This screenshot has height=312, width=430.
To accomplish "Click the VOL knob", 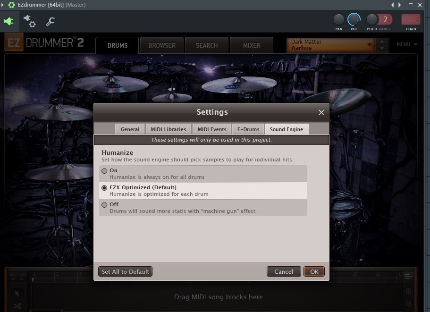I will tap(354, 19).
